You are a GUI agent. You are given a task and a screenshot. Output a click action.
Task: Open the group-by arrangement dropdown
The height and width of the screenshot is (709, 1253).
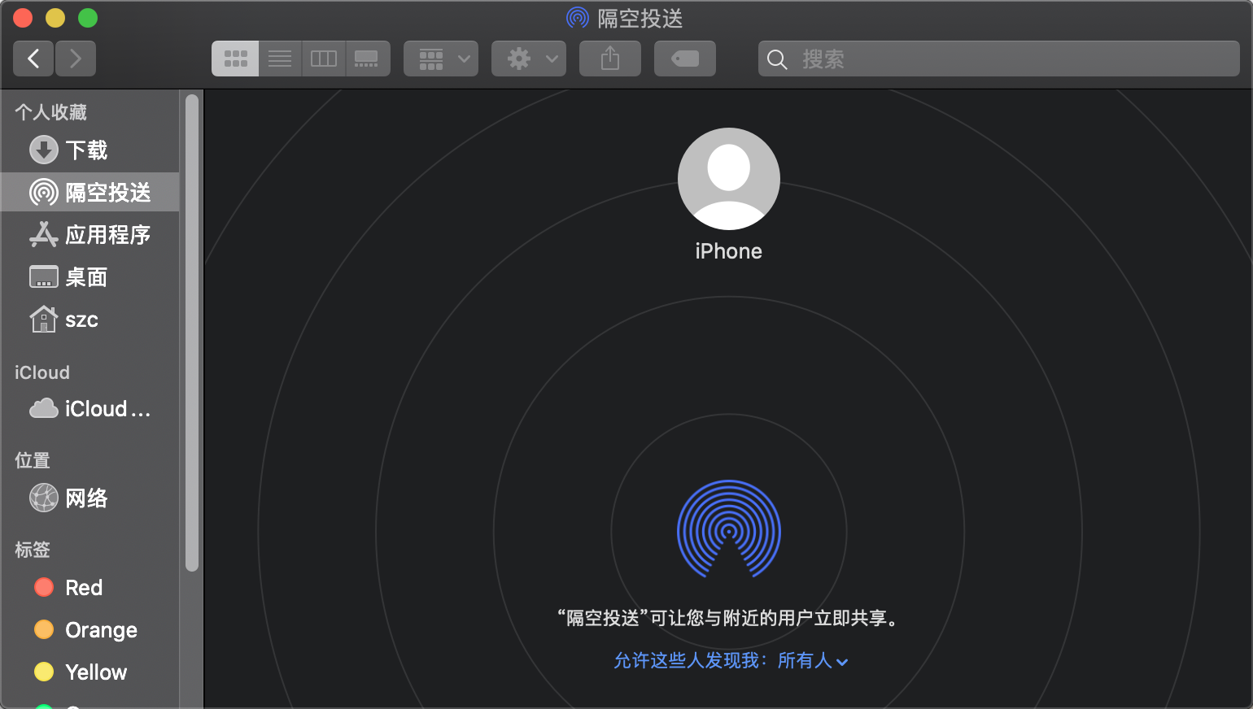click(441, 59)
